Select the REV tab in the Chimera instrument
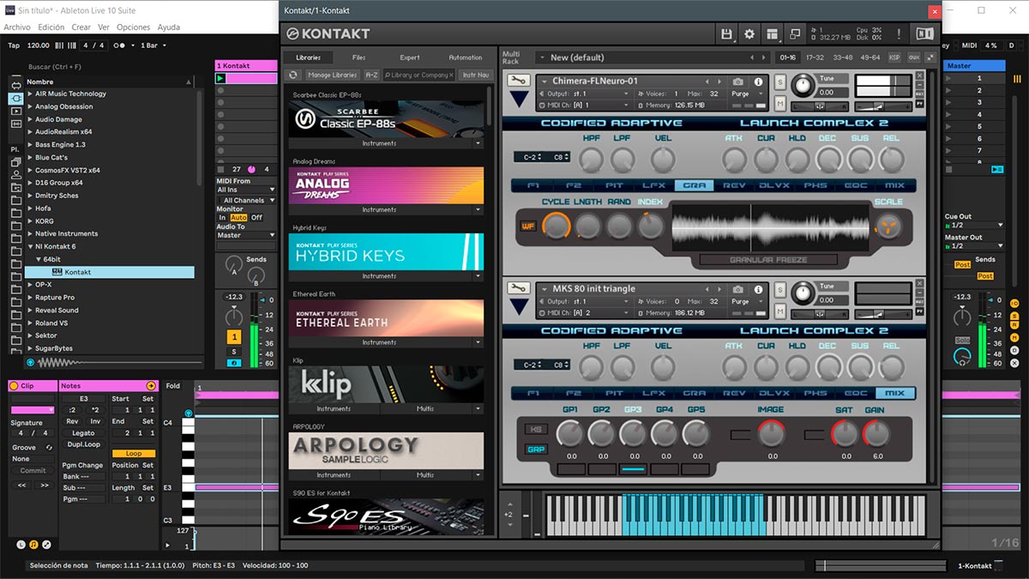The image size is (1029, 579). 734,185
